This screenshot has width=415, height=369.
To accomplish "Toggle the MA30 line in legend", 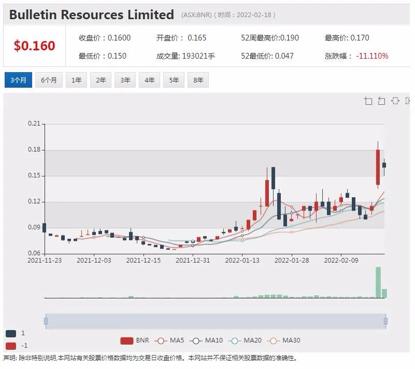I will 283,340.
